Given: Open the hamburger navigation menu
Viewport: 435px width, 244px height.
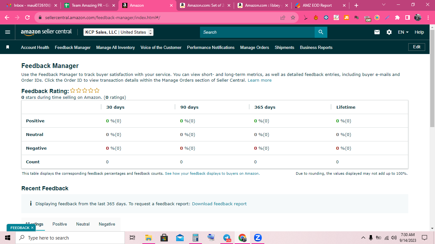Looking at the screenshot, I should click(x=8, y=32).
